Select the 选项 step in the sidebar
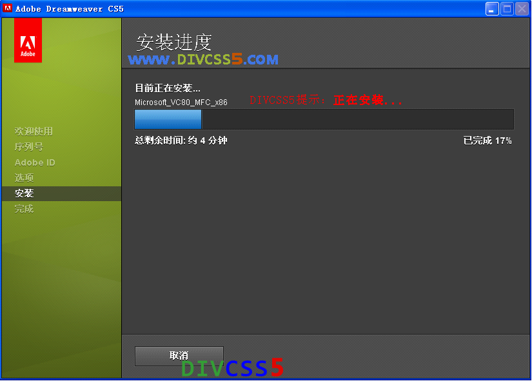The height and width of the screenshot is (381, 532). [x=24, y=178]
